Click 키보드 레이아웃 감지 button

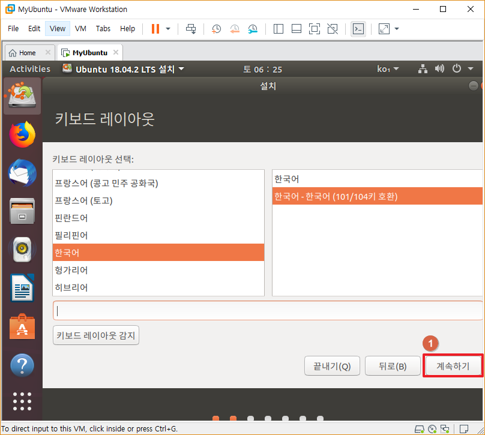(x=96, y=335)
